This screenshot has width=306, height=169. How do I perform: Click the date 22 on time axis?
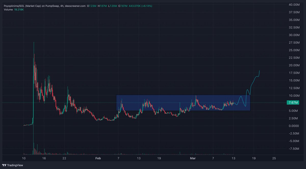[x=64, y=158]
